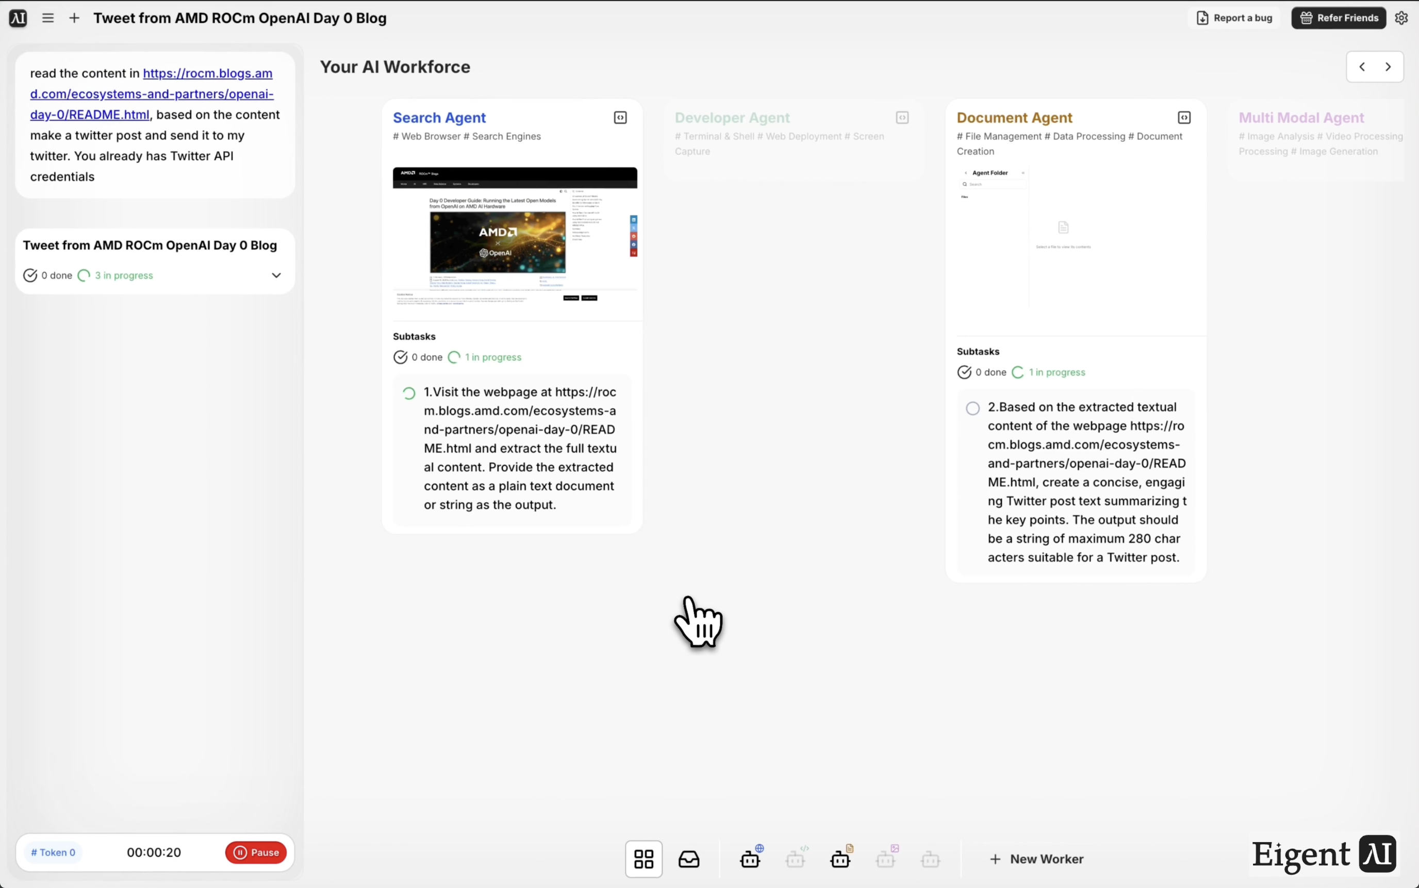Click the Refer Friends button
The image size is (1419, 888).
tap(1339, 18)
